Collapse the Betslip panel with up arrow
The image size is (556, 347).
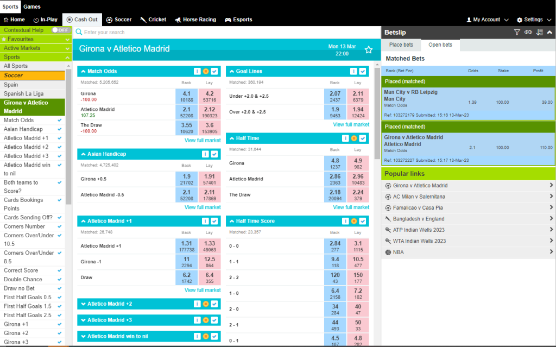tap(549, 32)
